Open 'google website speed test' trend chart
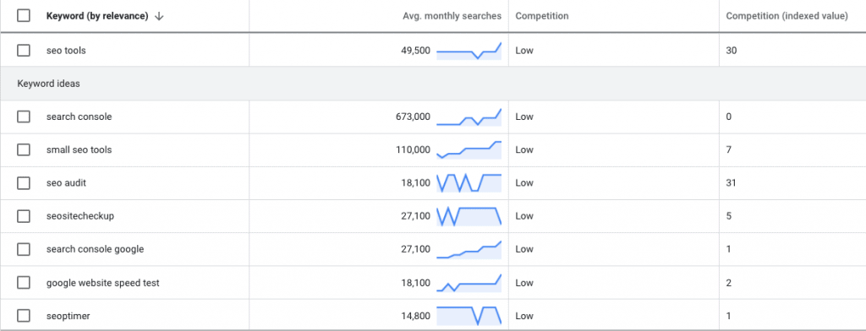Viewport: 866px width, 331px height. pyautogui.click(x=469, y=283)
